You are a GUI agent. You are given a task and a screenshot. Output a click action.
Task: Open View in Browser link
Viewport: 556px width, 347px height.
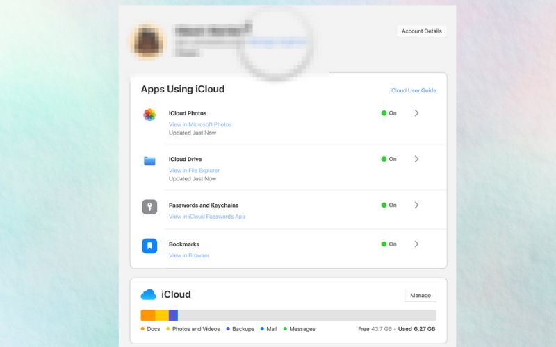pyautogui.click(x=189, y=255)
